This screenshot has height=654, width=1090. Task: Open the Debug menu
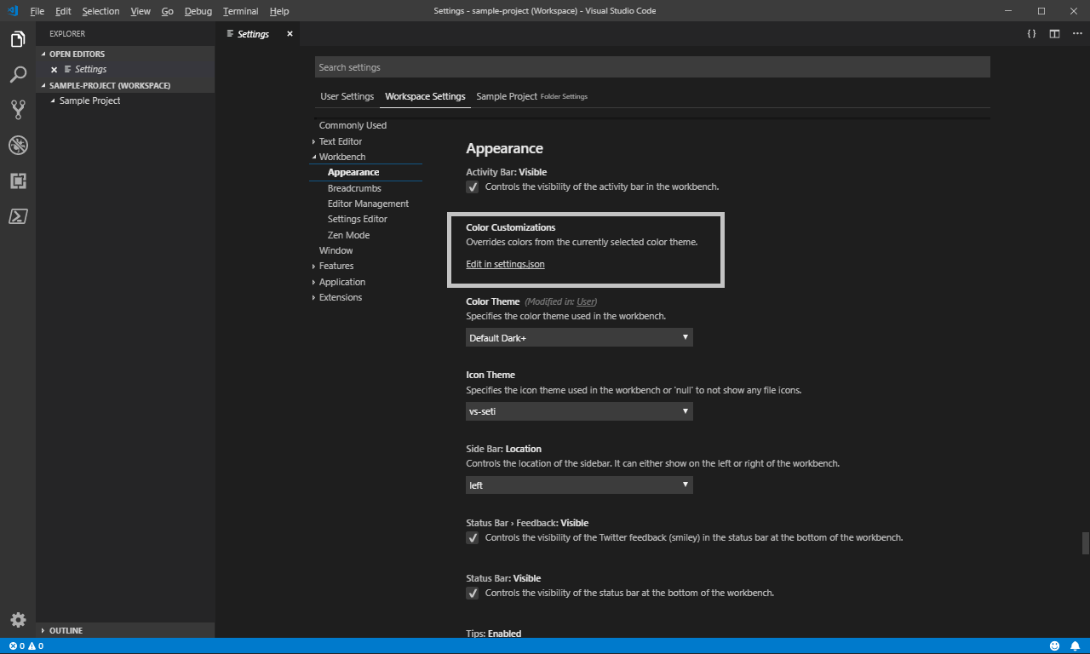tap(198, 11)
